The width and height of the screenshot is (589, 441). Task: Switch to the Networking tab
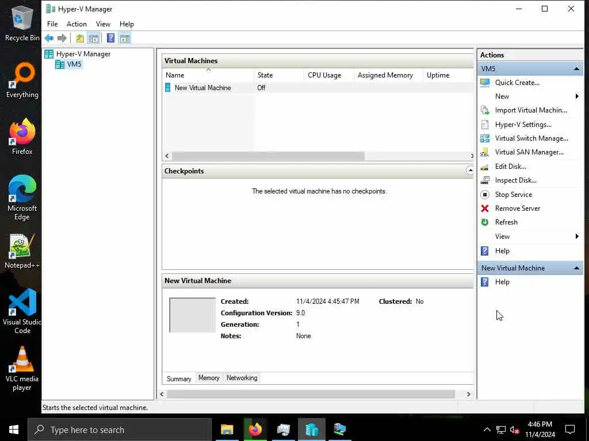(242, 378)
